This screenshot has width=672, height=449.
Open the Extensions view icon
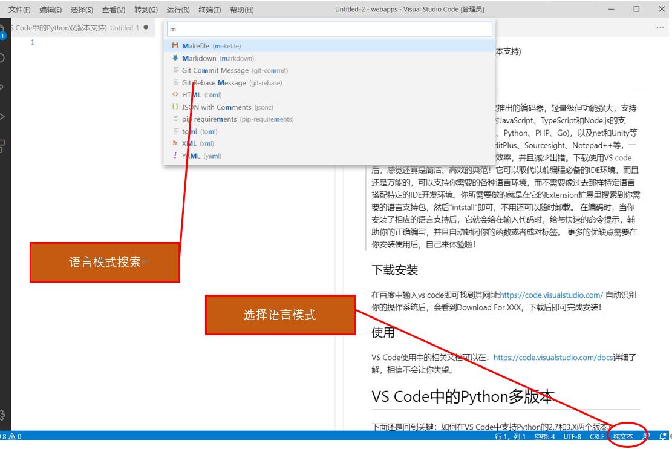[2, 146]
